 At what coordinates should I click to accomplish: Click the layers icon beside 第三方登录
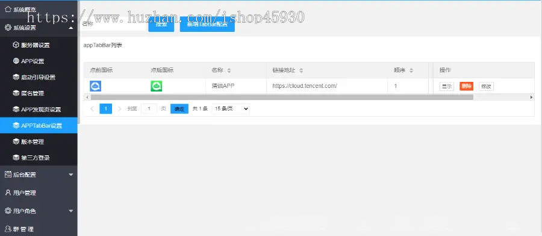[x=16, y=158]
